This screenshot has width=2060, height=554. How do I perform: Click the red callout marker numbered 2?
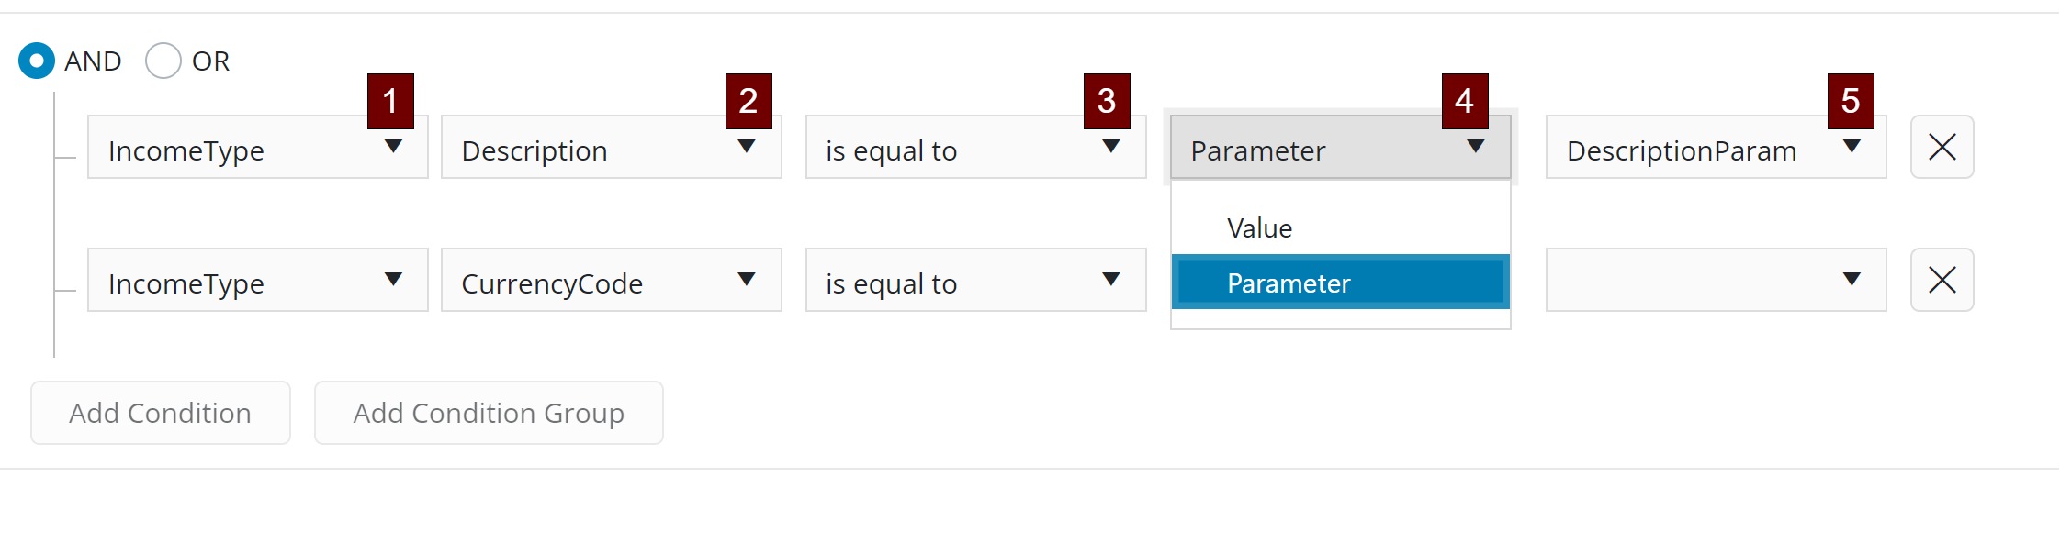(x=749, y=101)
